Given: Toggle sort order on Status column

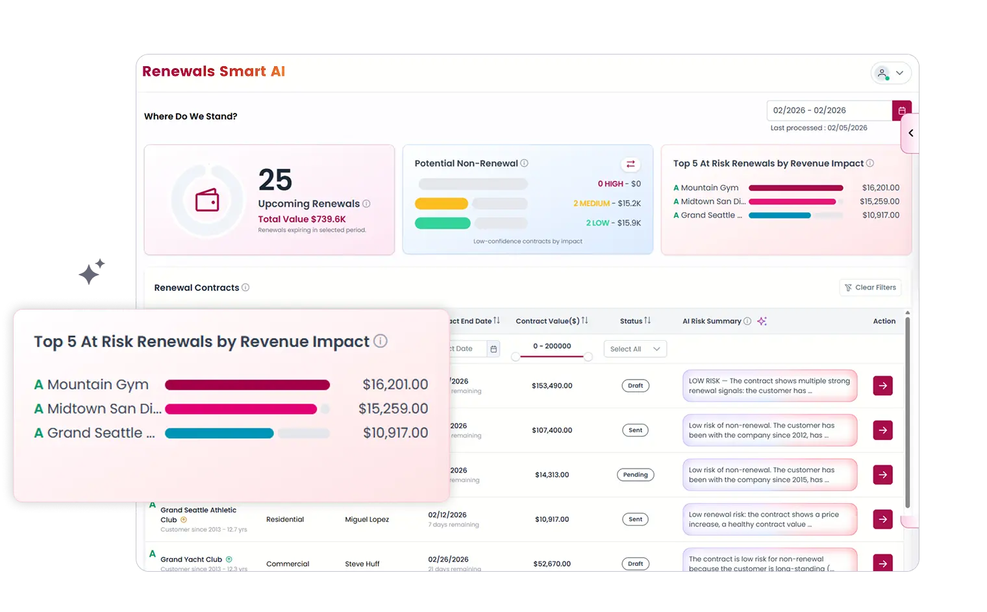Looking at the screenshot, I should point(647,321).
